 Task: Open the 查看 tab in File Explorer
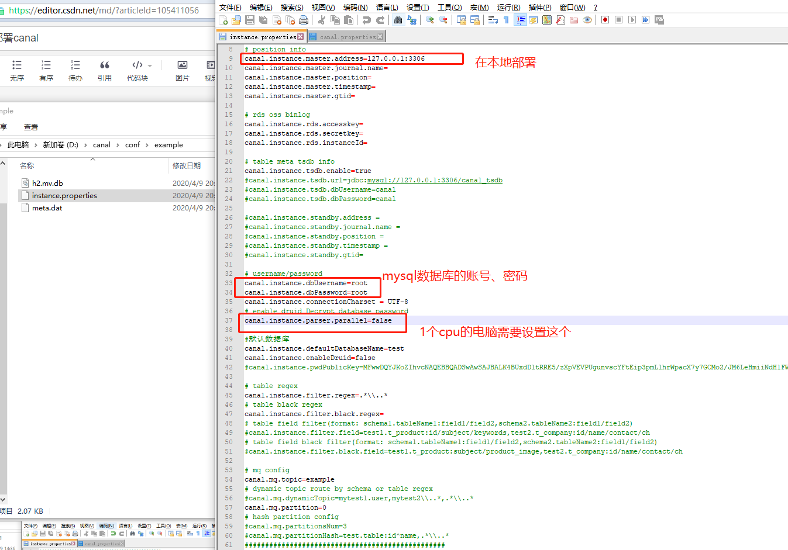(31, 127)
